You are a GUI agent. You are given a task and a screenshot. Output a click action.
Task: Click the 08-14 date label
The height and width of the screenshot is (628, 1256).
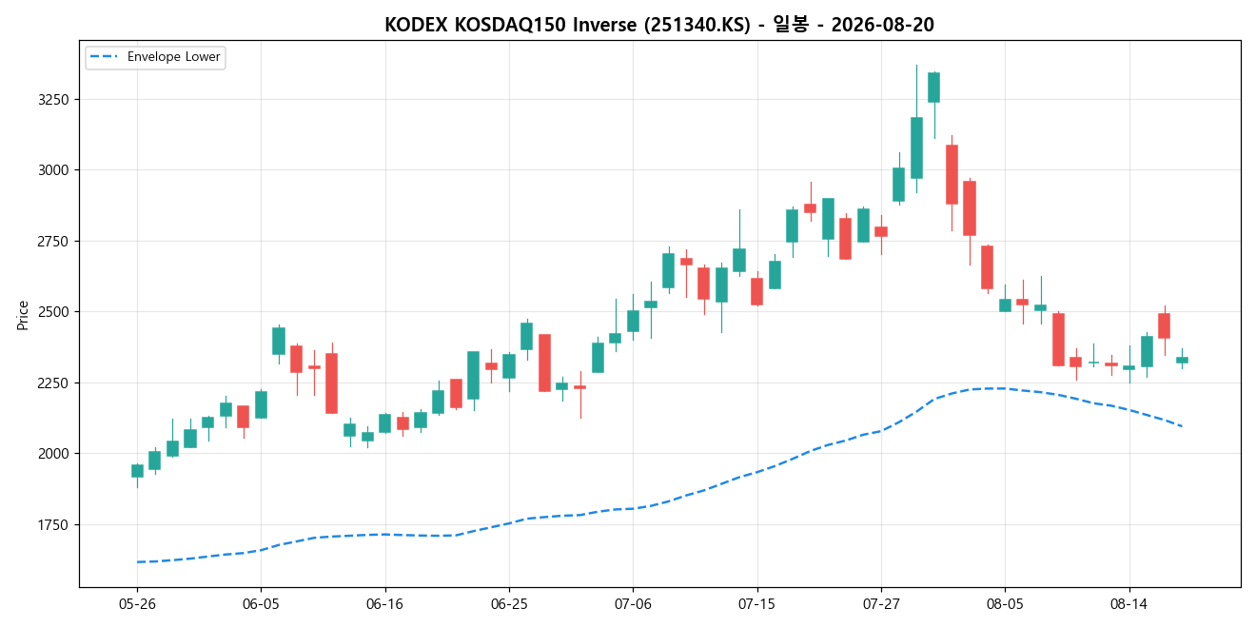[1128, 603]
